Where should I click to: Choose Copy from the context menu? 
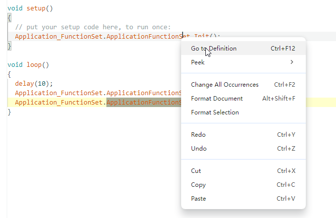pos(243,185)
